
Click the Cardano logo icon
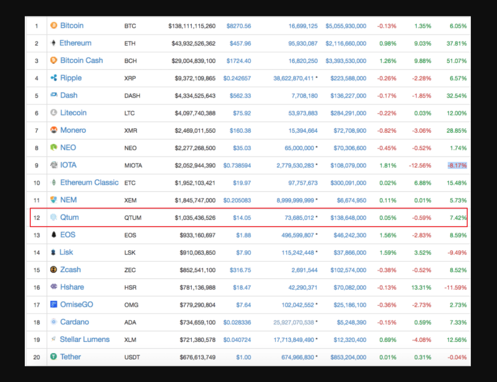[x=54, y=322]
